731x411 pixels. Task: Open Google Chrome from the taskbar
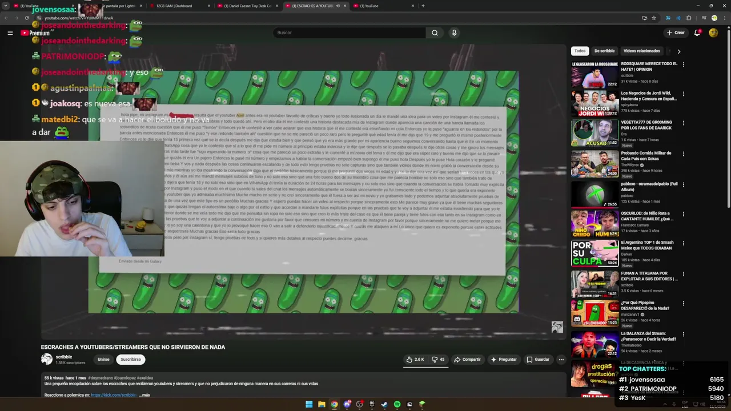[x=334, y=404]
